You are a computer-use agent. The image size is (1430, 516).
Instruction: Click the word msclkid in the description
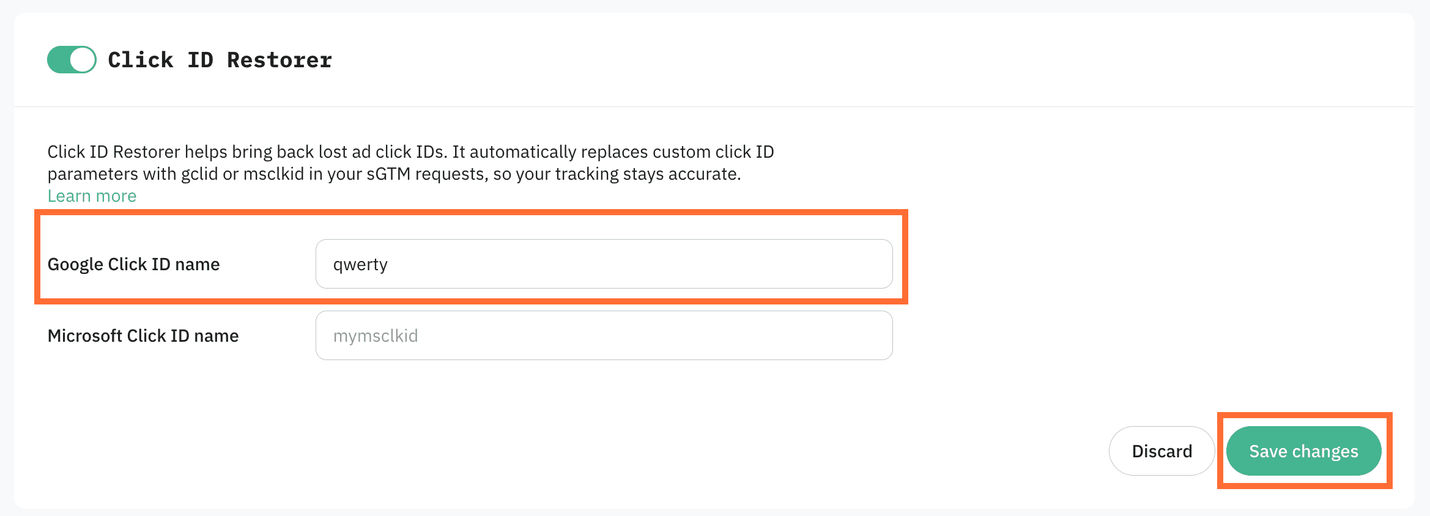tap(273, 174)
